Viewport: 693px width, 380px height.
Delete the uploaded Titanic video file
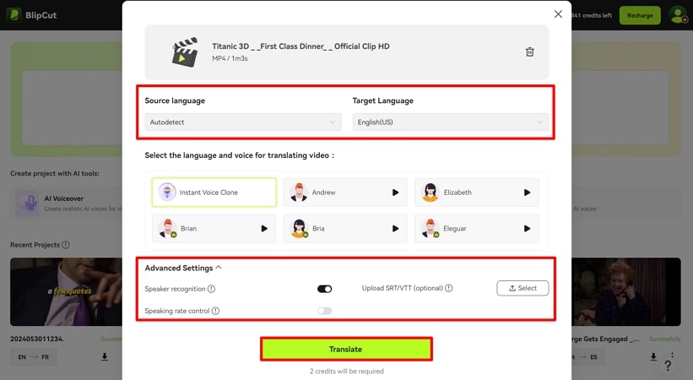529,52
